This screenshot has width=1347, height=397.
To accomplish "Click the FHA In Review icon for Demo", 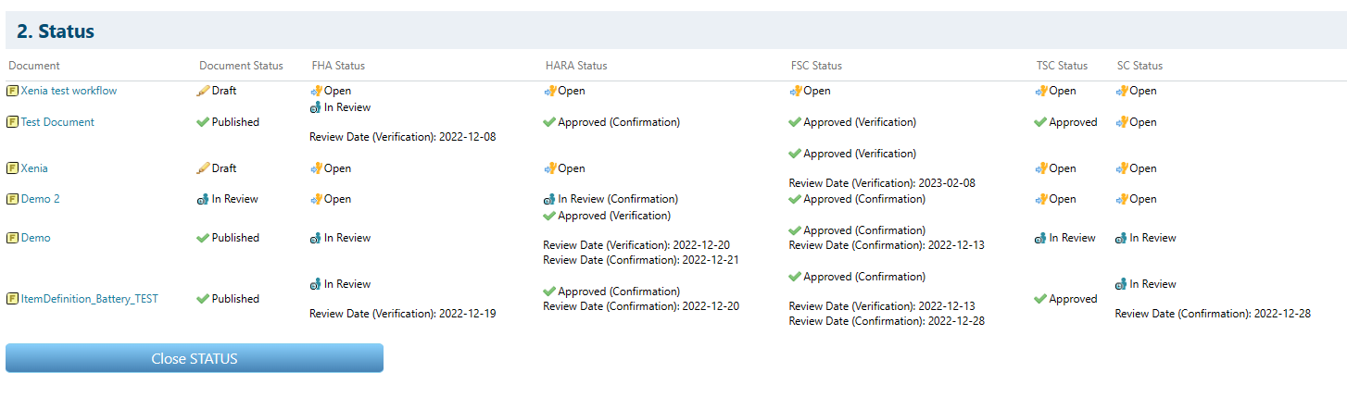I will tap(316, 238).
